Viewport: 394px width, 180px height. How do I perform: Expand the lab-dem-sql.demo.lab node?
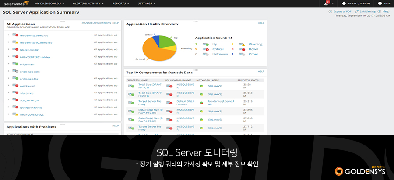click(9, 35)
